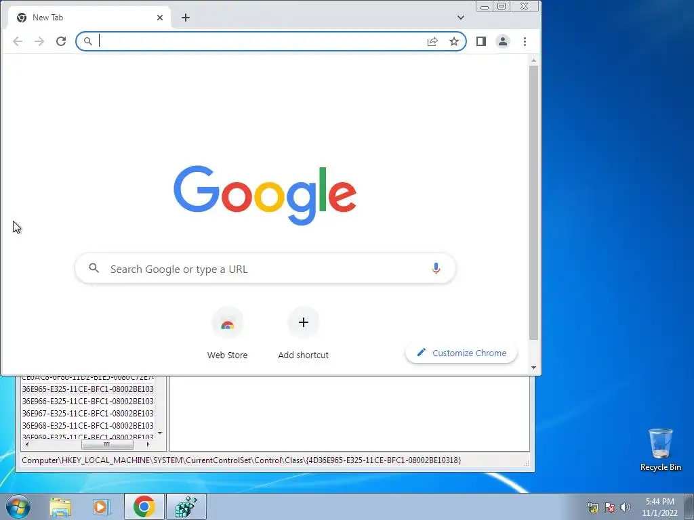Click the Show desktop button
Image resolution: width=694 pixels, height=520 pixels.
click(689, 506)
